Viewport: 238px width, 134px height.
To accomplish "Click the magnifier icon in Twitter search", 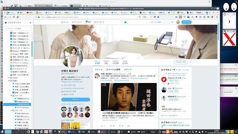I will point(172,22).
